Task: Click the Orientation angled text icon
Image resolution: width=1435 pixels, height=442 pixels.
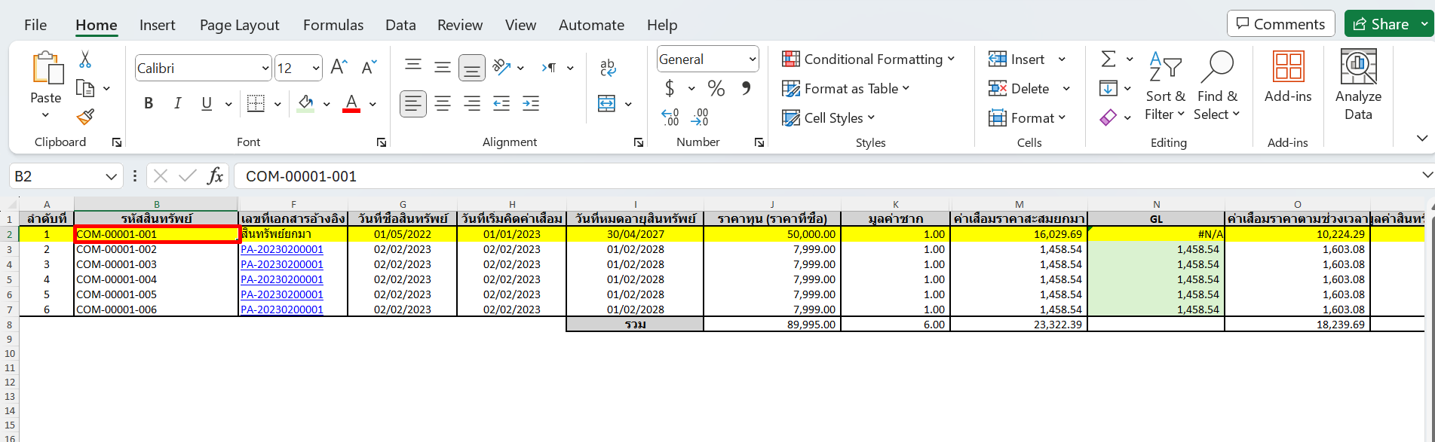Action: tap(502, 67)
